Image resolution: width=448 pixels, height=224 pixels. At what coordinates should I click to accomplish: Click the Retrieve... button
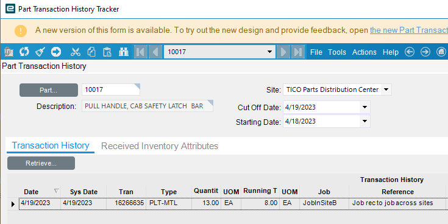[x=41, y=163]
